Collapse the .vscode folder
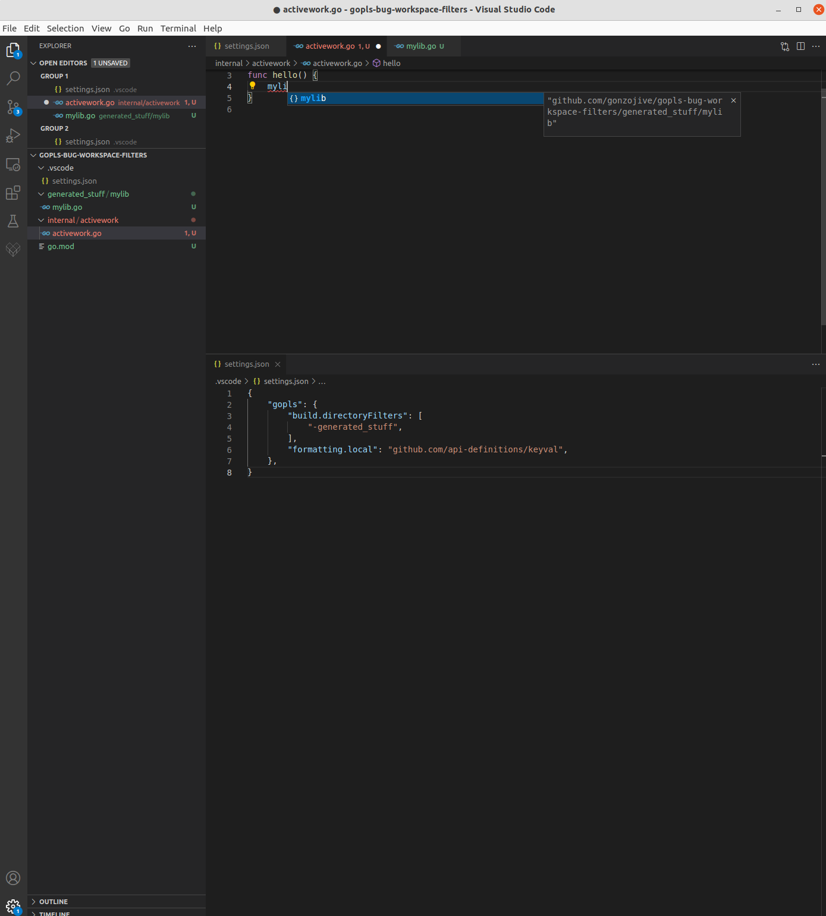Viewport: 826px width, 916px height. pyautogui.click(x=41, y=168)
